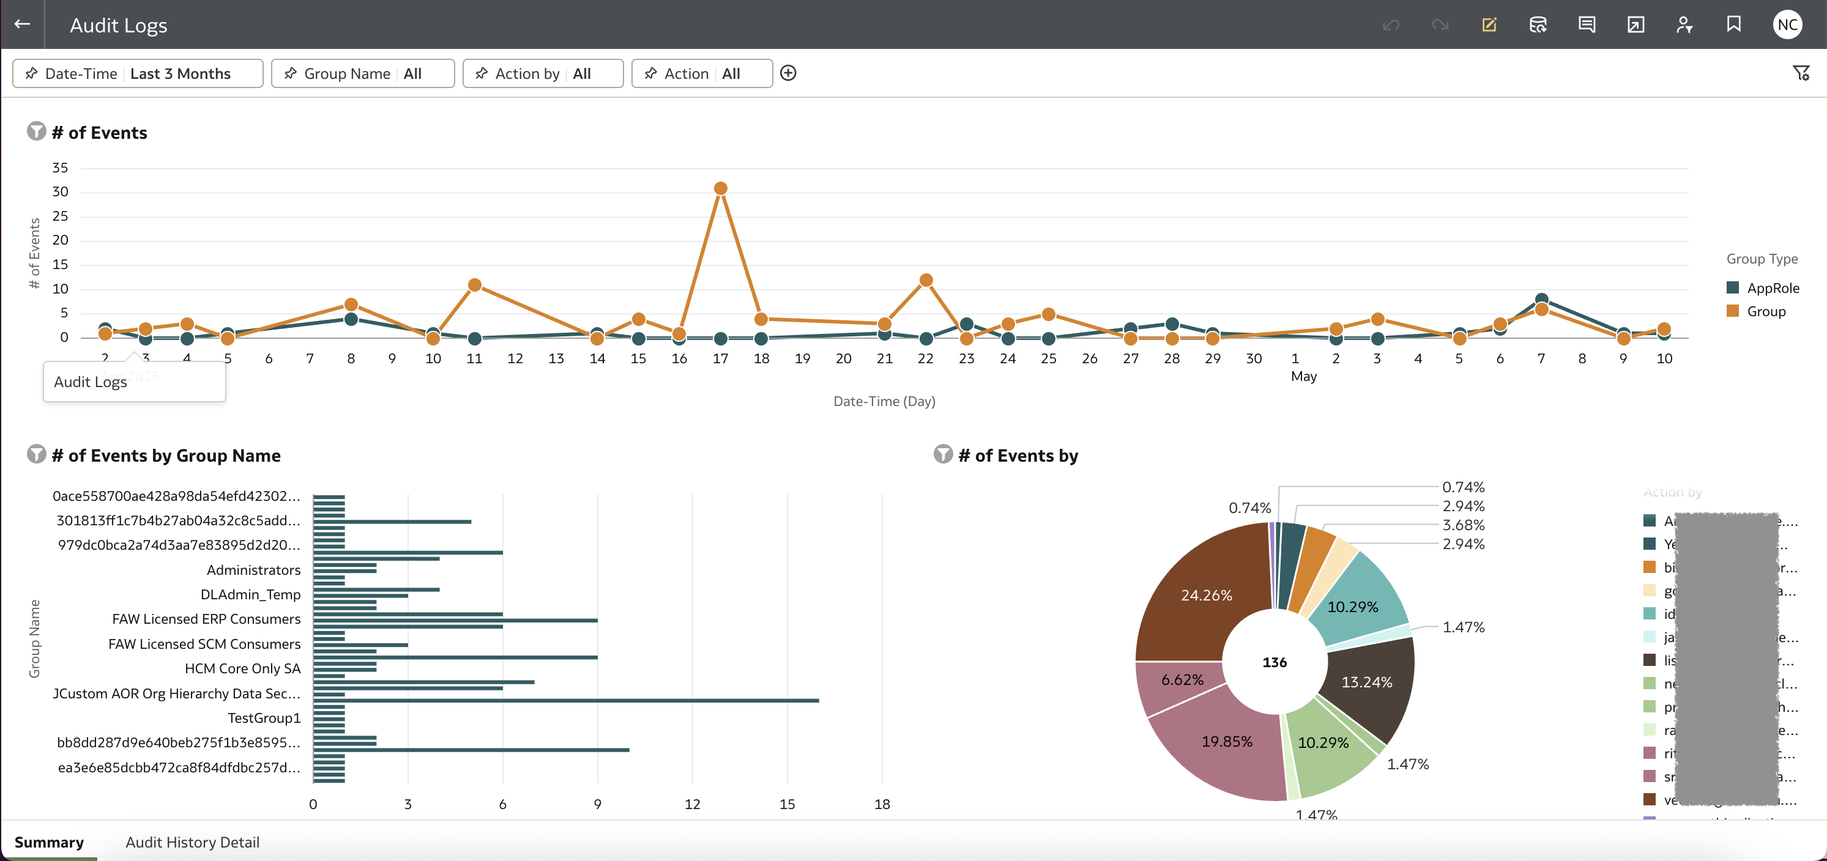
Task: Click the back arrow beside Audit Logs
Action: click(x=22, y=24)
